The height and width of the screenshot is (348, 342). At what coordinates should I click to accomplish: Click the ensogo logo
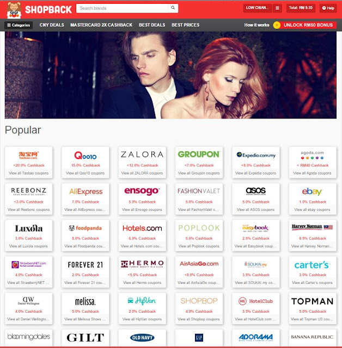point(142,191)
